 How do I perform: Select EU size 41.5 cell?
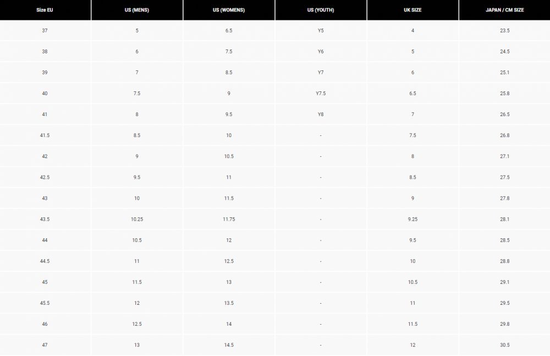45,135
